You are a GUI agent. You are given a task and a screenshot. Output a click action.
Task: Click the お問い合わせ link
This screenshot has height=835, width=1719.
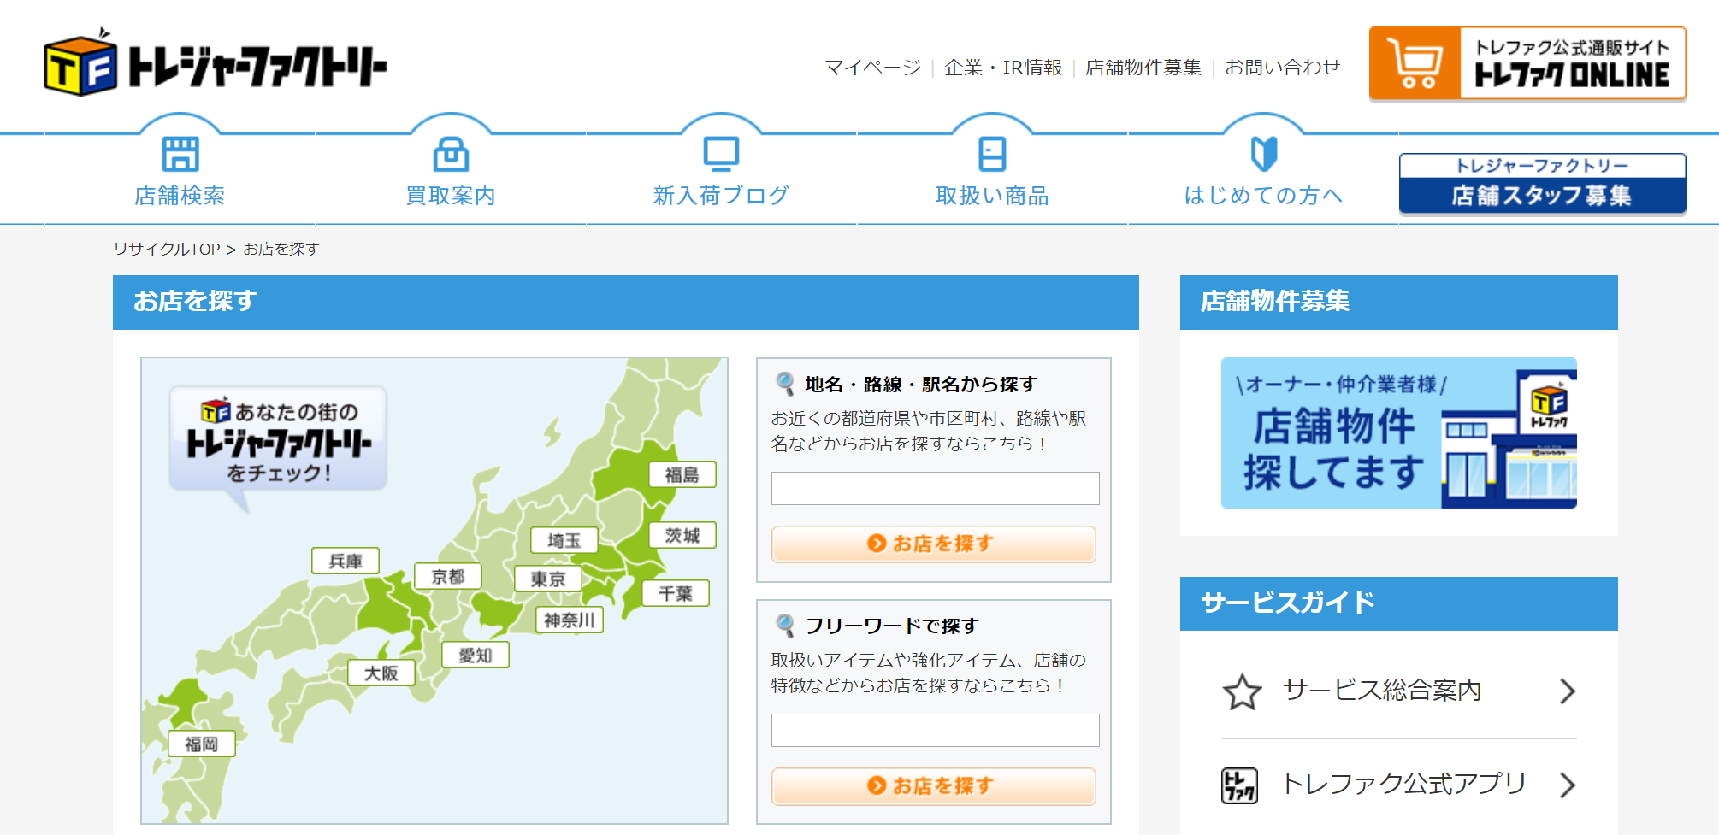tap(1282, 68)
